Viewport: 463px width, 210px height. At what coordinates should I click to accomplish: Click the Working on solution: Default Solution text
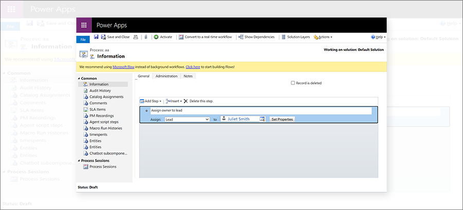pos(354,49)
